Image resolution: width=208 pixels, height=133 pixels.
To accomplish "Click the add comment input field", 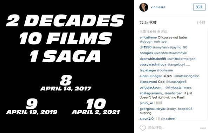I will tap(173, 128).
